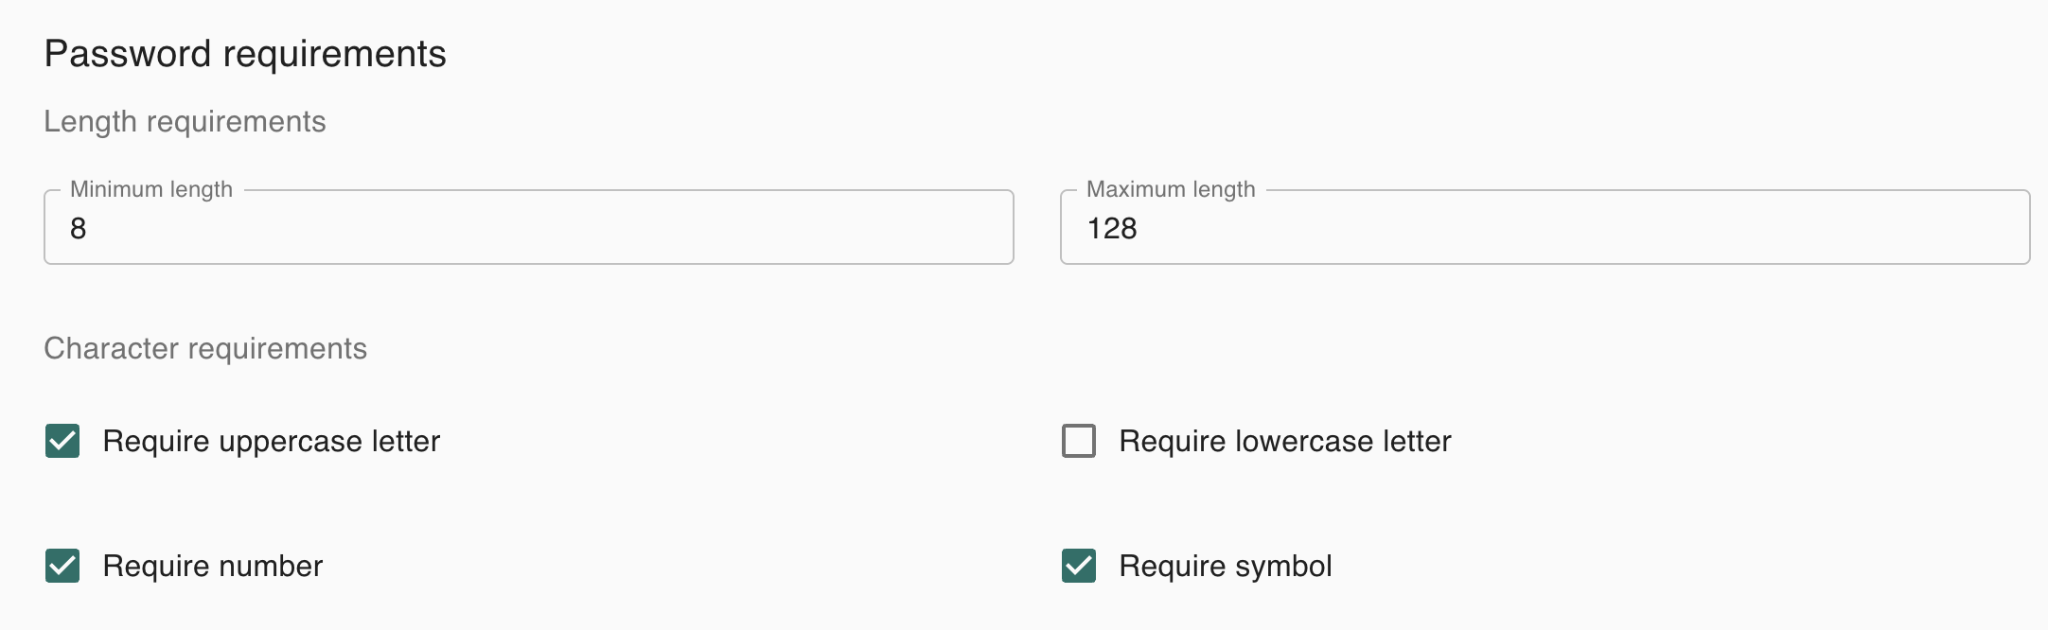Turn off the Require symbol checkbox
2048x630 pixels.
1079,566
